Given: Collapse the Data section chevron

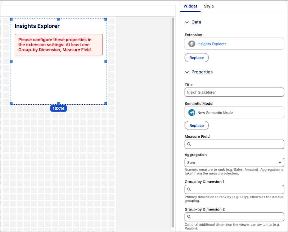Looking at the screenshot, I should click(x=187, y=22).
